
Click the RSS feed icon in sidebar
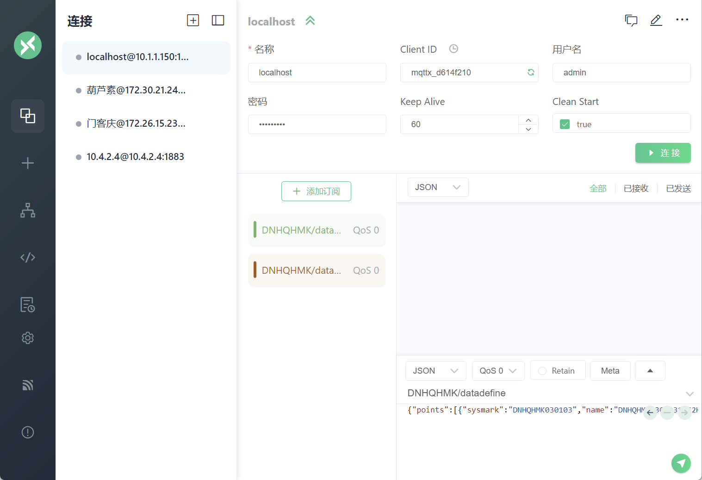28,385
